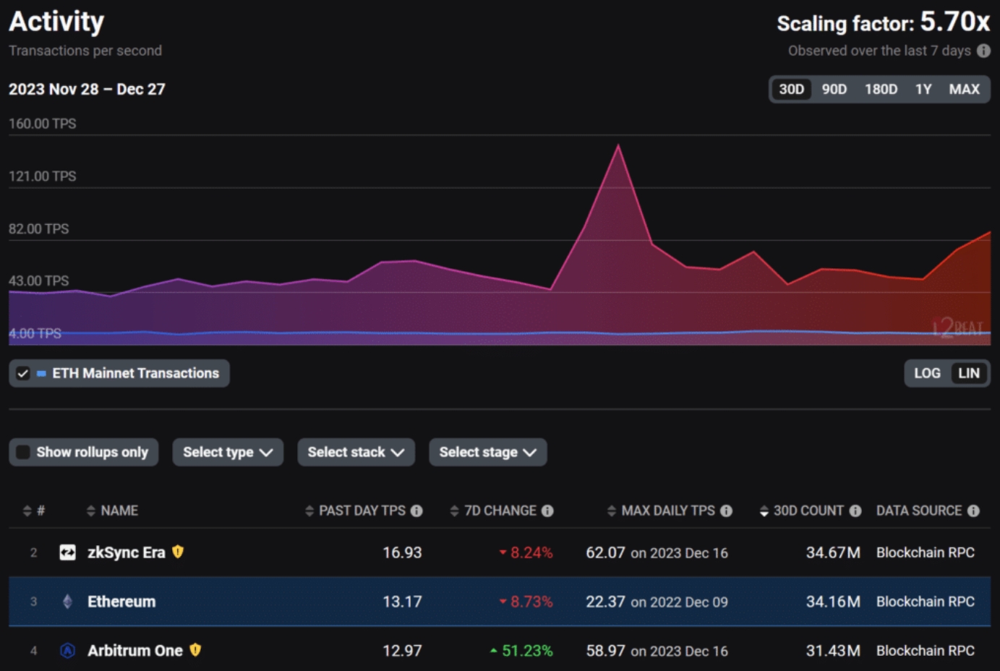The height and width of the screenshot is (671, 1000).
Task: Click the Ethereum logo icon
Action: tap(67, 602)
